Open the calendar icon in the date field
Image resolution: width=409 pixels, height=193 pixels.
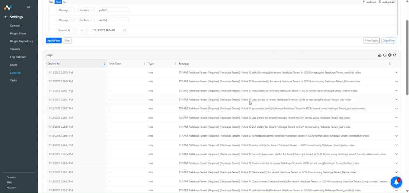(125, 30)
